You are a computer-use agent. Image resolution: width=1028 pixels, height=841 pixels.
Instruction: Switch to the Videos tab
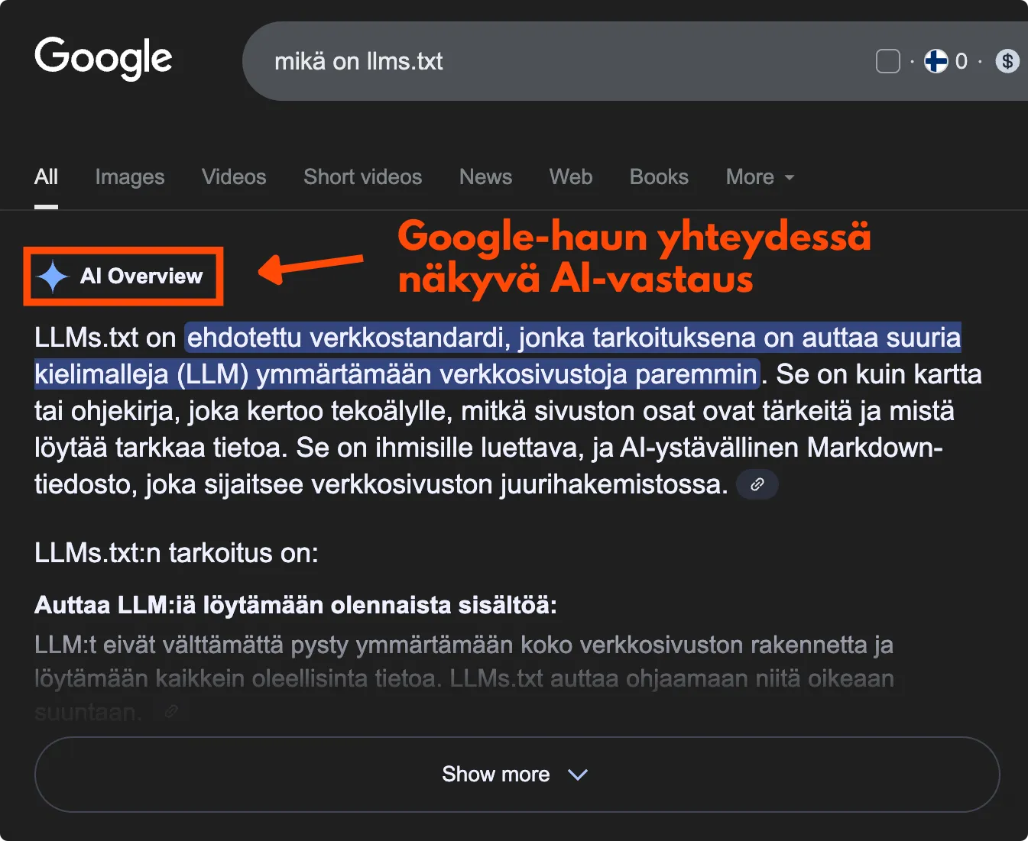pyautogui.click(x=234, y=177)
